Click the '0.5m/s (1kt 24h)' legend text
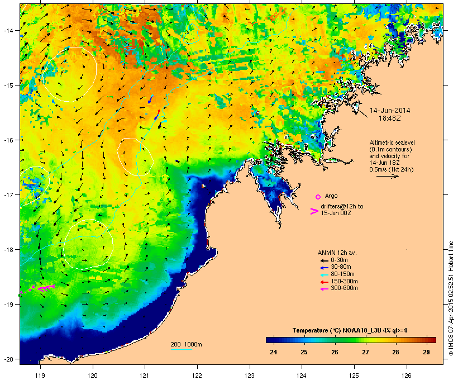The width and height of the screenshot is (458, 380). click(392, 169)
